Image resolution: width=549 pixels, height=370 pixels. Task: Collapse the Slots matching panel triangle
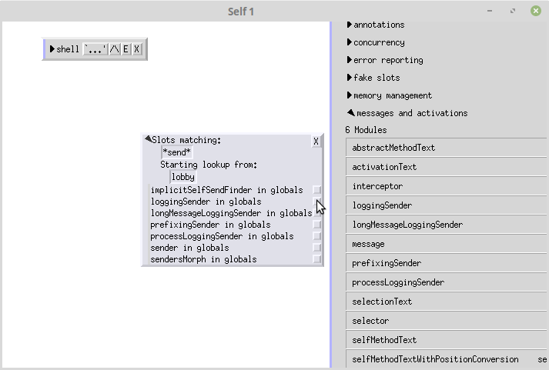148,139
